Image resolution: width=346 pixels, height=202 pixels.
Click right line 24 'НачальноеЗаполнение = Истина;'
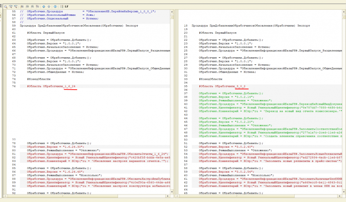coord(234,47)
